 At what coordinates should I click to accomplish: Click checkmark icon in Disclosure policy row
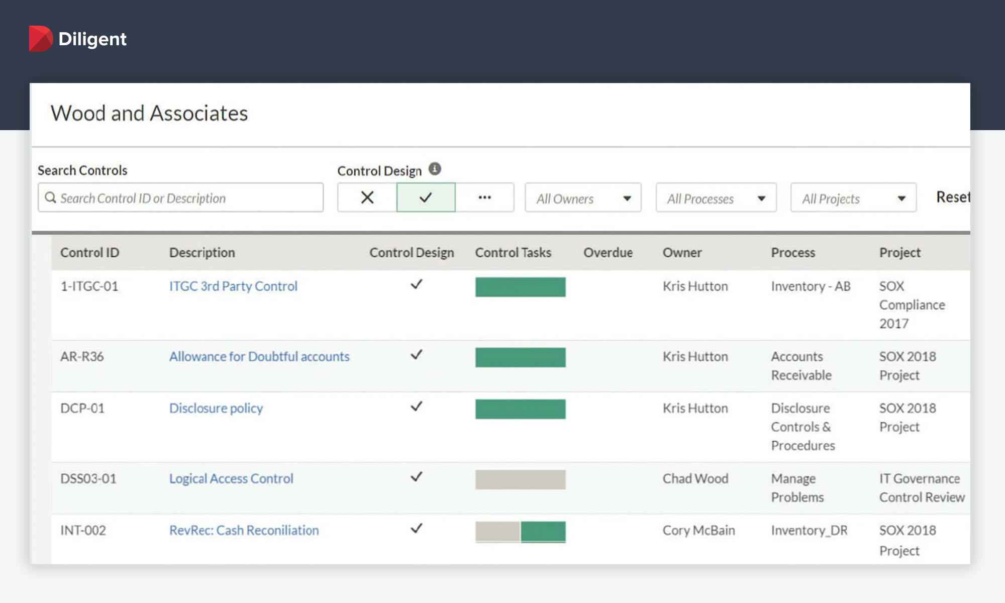(x=416, y=406)
